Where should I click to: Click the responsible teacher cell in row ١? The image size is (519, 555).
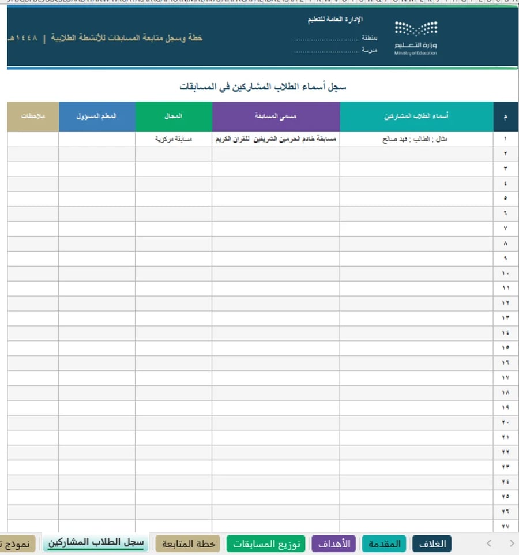[97, 139]
